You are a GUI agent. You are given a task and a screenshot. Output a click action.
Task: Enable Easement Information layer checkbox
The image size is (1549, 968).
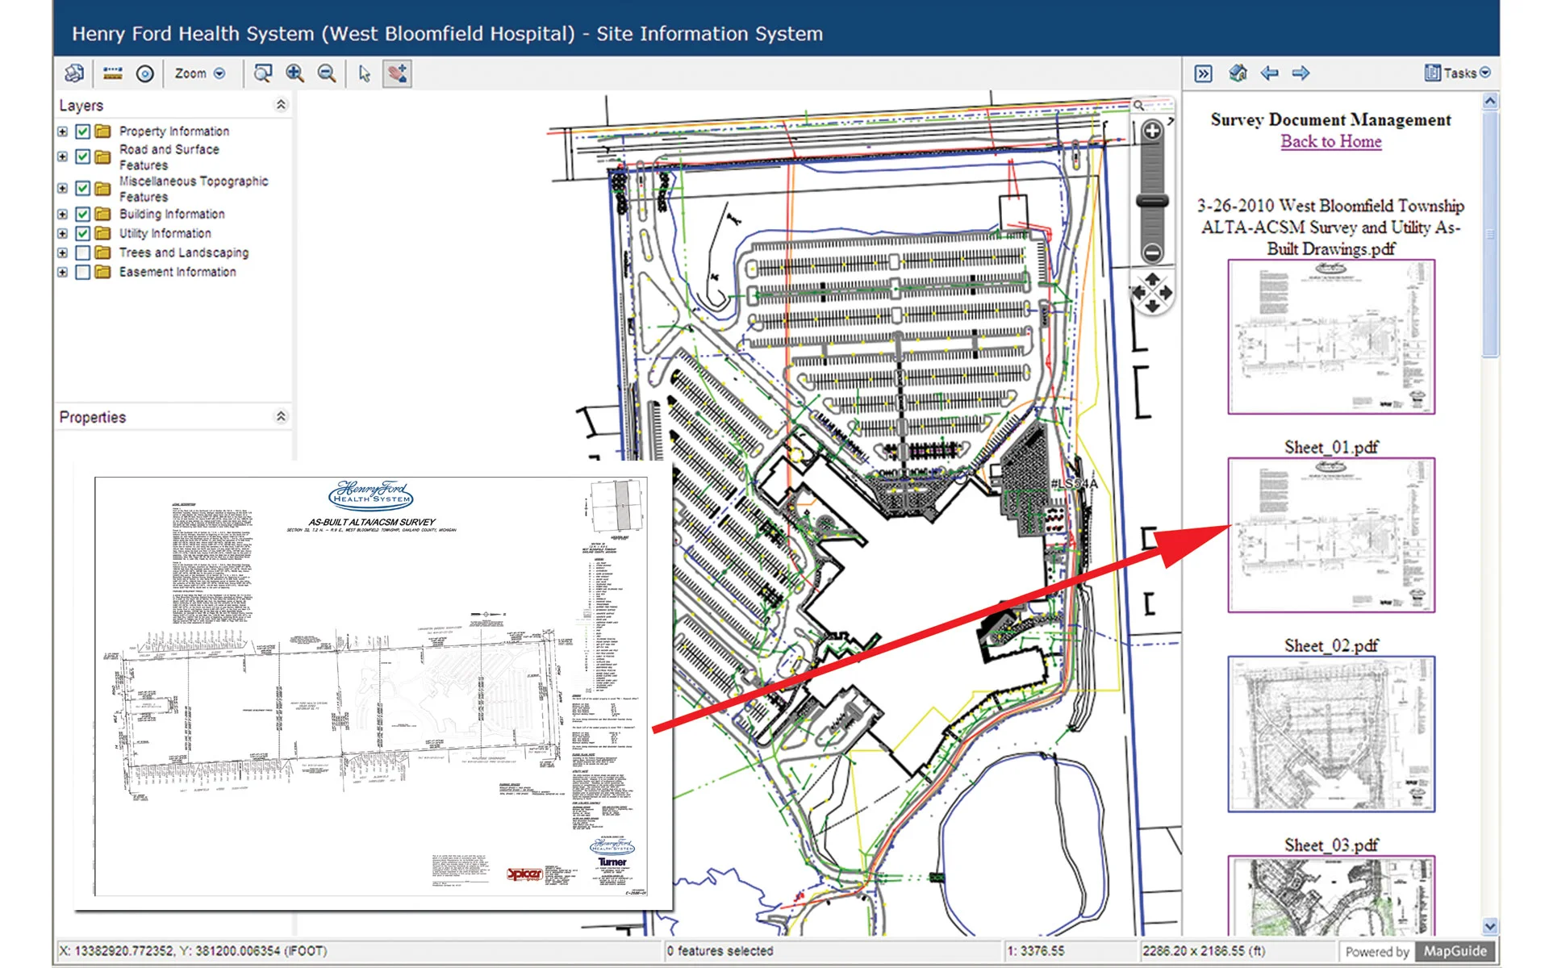coord(82,272)
